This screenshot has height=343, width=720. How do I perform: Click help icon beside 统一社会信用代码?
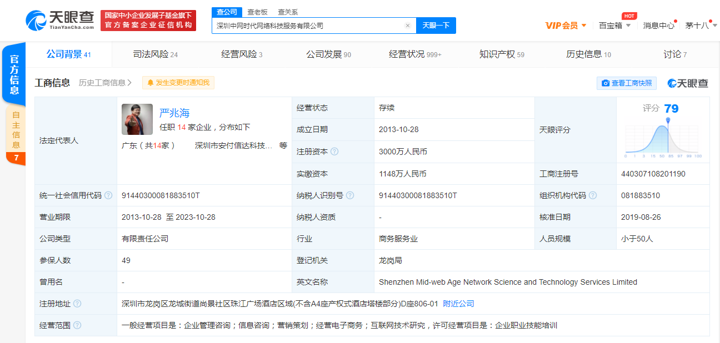[108, 195]
